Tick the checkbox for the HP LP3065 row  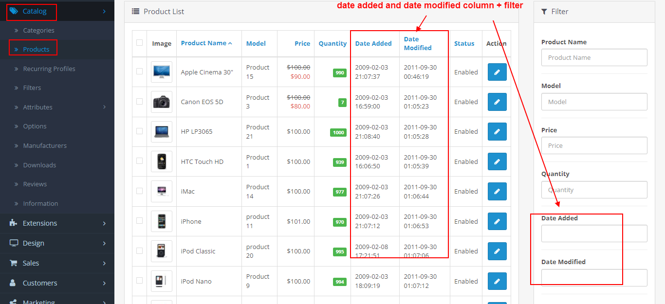click(x=140, y=131)
